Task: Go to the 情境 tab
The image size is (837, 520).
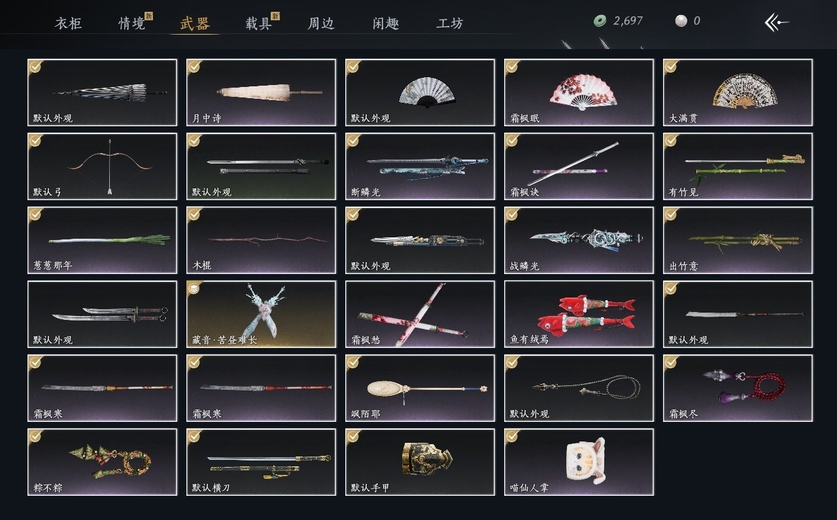Action: (x=131, y=24)
